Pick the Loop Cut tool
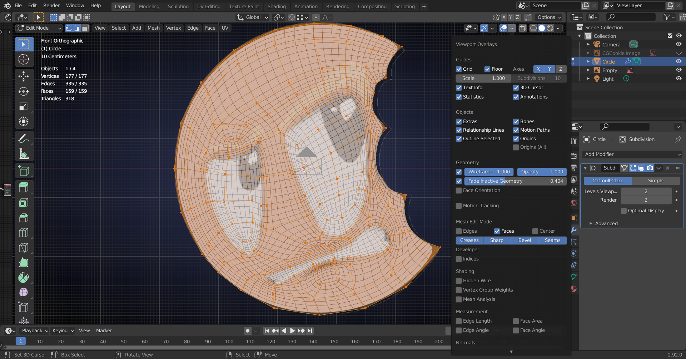The image size is (686, 359). pos(24,233)
